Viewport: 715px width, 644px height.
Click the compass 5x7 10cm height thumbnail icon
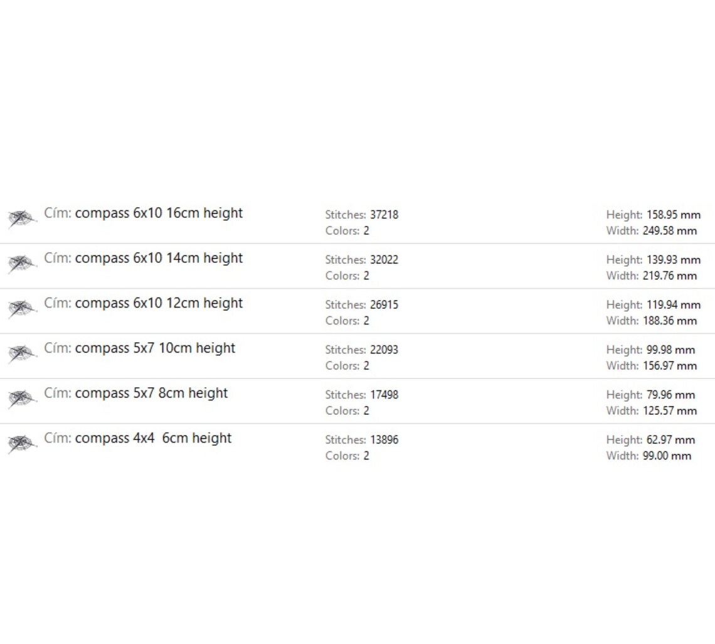pos(21,354)
